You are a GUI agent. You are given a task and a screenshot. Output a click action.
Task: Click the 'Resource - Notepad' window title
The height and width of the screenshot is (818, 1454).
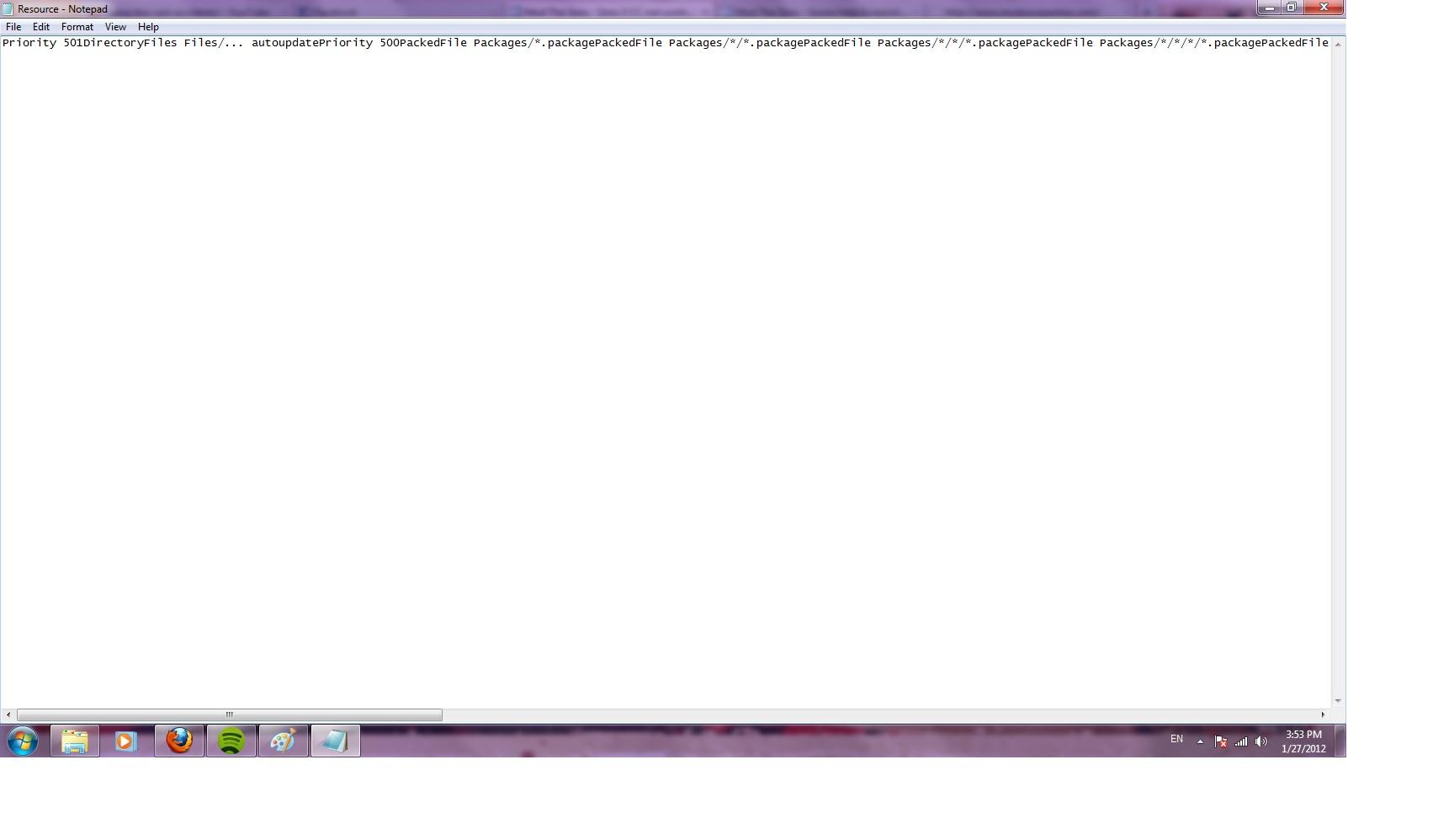tap(62, 9)
